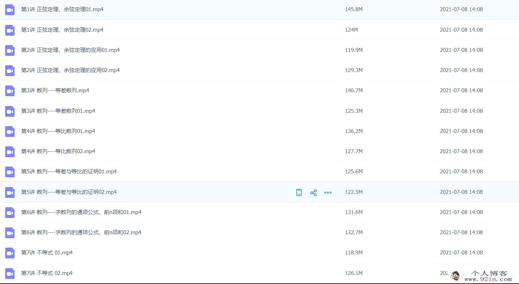Click the 126.1M size value
This screenshot has width=519, height=284.
click(x=354, y=273)
